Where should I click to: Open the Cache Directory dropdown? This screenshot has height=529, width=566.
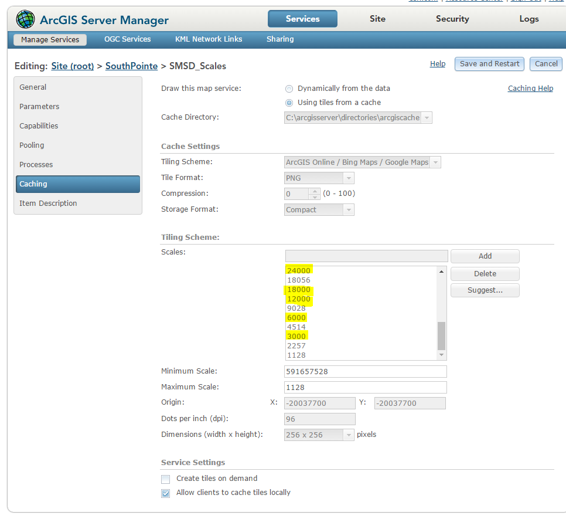click(427, 118)
